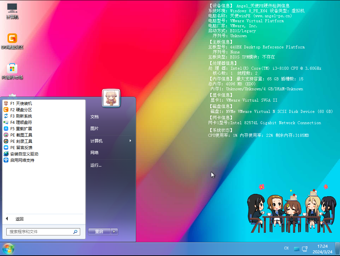This screenshot has height=256, width=340.
Task: Select the 安装自定义驱动 label
Action: coord(24,154)
